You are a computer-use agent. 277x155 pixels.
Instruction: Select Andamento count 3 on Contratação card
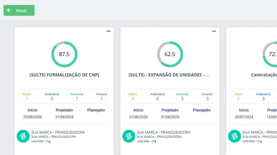click(x=263, y=99)
